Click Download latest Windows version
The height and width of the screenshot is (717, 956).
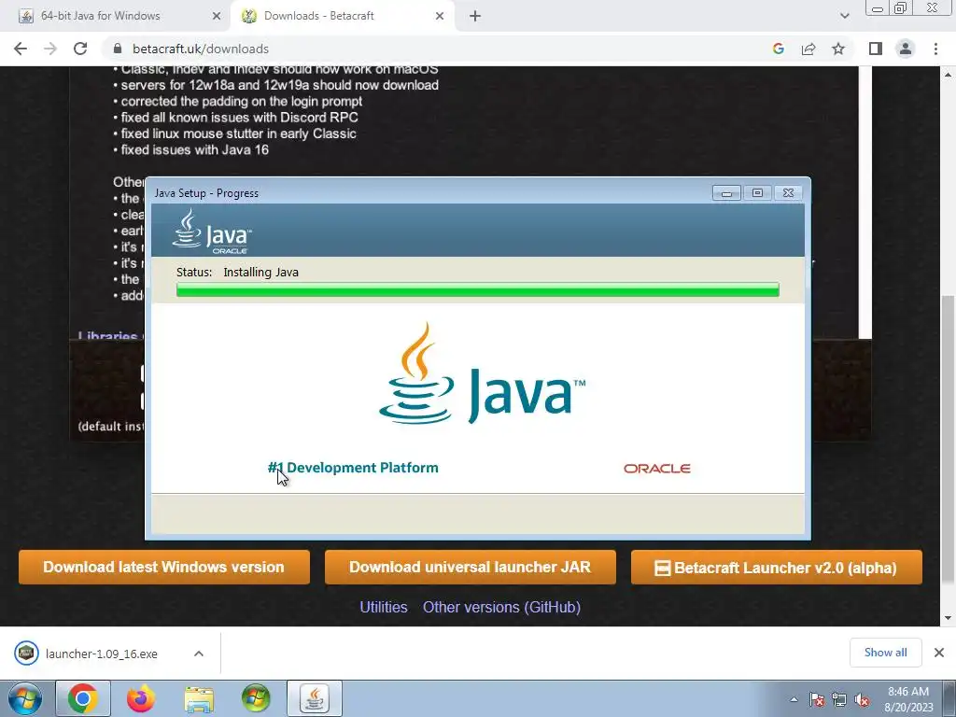(x=164, y=567)
